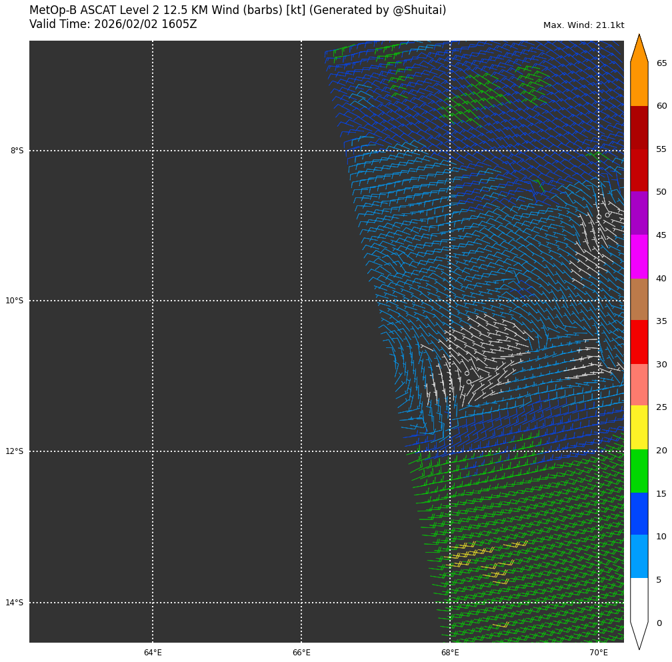Viewport: 672px width, 662px height.
Task: Click the purple 45–50 kt colorbar segment
Action: point(639,213)
